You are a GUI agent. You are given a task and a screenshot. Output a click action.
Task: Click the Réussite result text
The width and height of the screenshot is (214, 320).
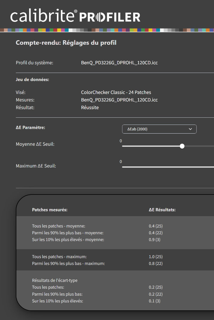point(90,107)
